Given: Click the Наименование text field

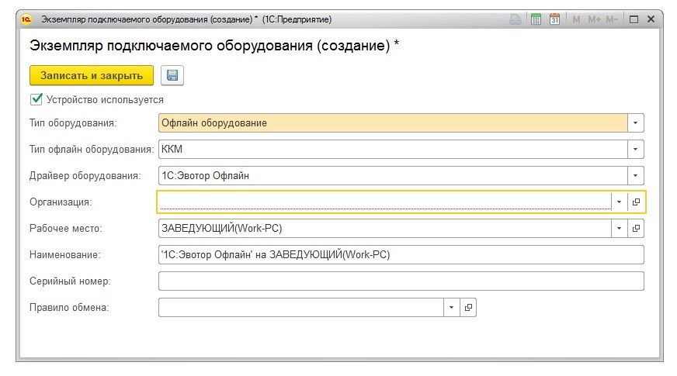Looking at the screenshot, I should (x=401, y=254).
